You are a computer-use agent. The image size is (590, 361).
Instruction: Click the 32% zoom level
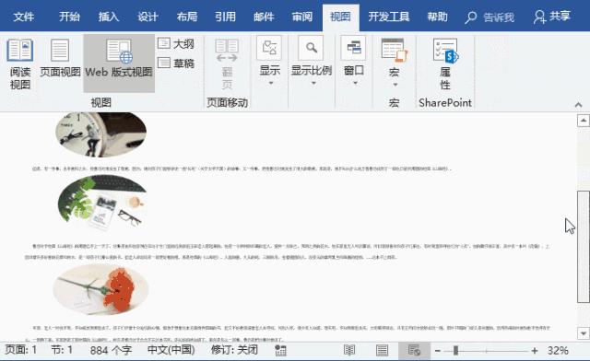tap(558, 351)
